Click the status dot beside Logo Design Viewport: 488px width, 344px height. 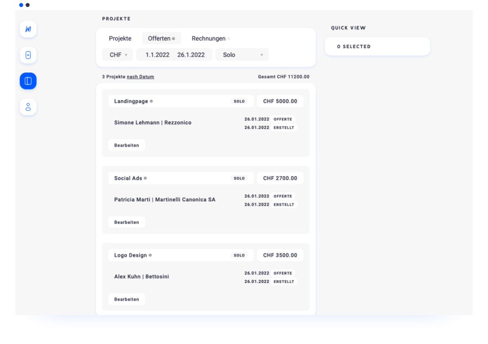(150, 255)
